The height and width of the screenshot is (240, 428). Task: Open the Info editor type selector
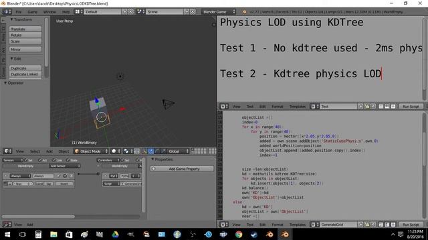click(x=7, y=12)
